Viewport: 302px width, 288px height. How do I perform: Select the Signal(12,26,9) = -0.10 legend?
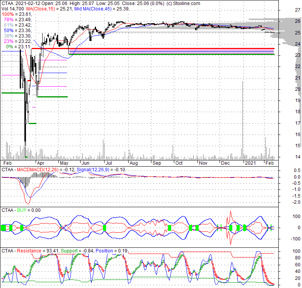point(101,170)
